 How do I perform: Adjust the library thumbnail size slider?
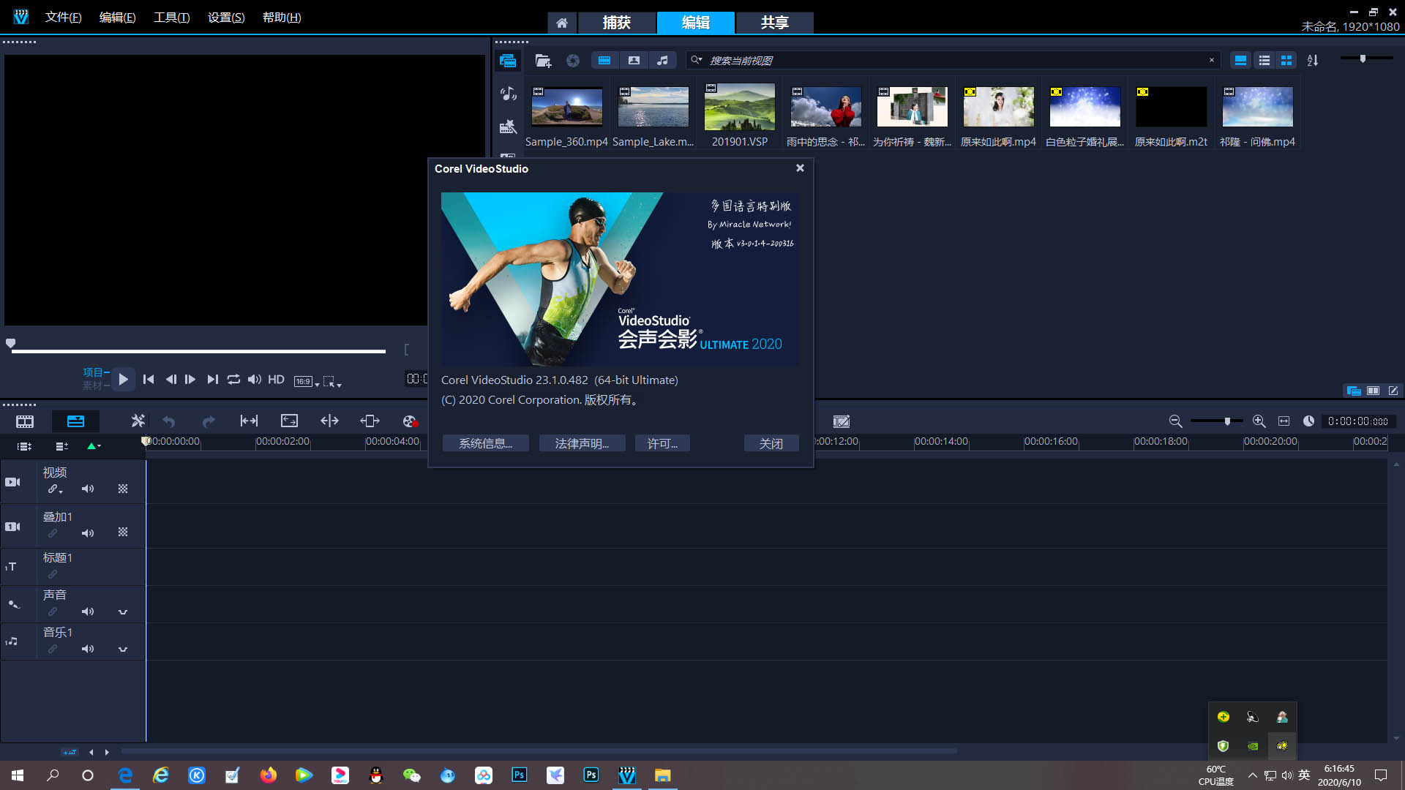[x=1363, y=59]
